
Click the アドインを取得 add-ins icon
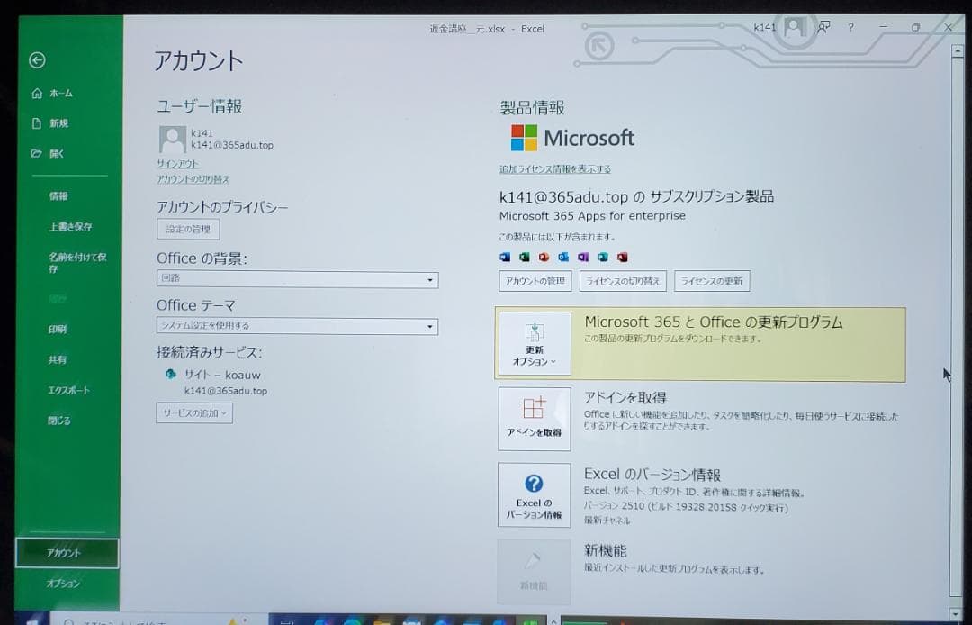point(534,419)
